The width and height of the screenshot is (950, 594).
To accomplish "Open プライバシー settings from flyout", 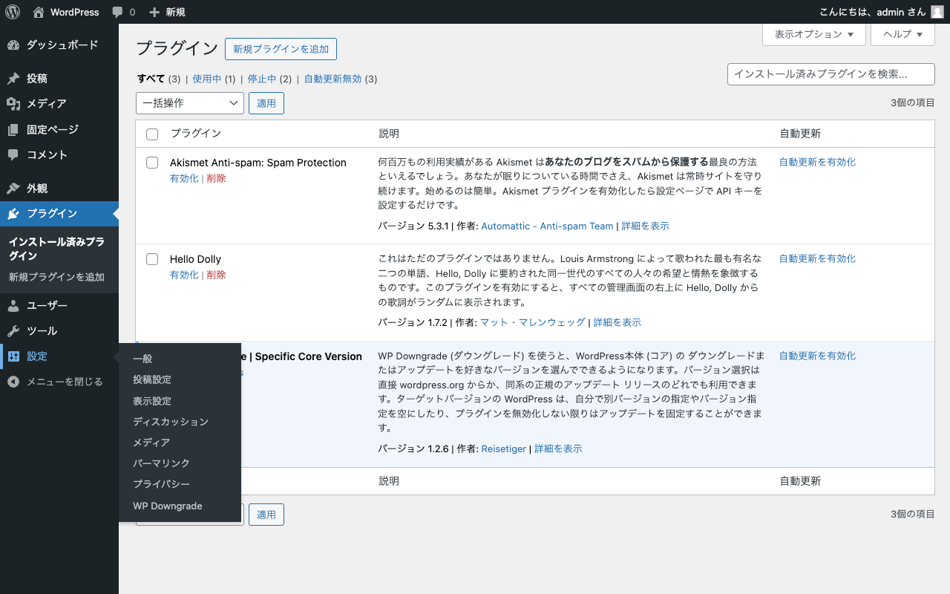I will pos(180,484).
